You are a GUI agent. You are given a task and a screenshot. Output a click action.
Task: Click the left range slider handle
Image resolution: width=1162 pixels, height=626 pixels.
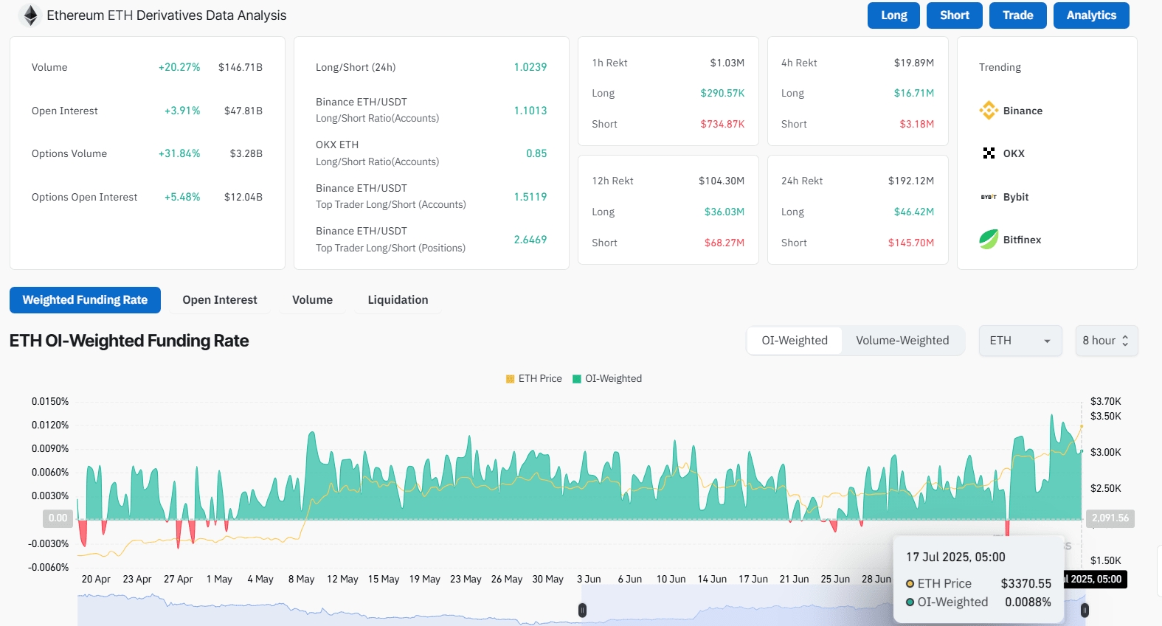582,610
